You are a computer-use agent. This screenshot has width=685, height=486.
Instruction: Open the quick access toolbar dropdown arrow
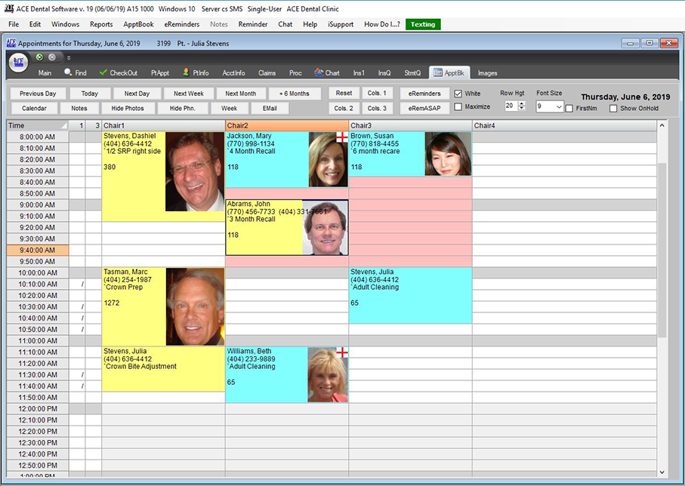tap(69, 57)
